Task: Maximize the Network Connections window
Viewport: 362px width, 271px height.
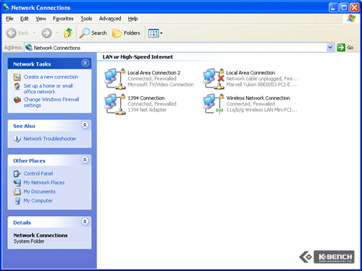Action: 344,8
